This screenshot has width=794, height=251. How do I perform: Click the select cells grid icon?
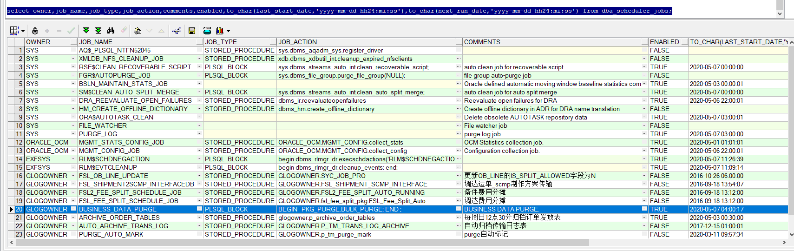14,31
